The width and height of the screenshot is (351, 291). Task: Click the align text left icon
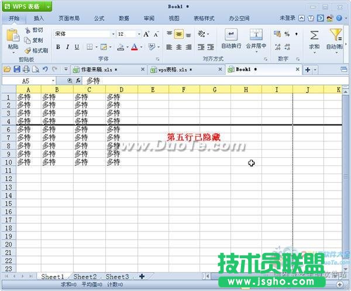point(169,47)
